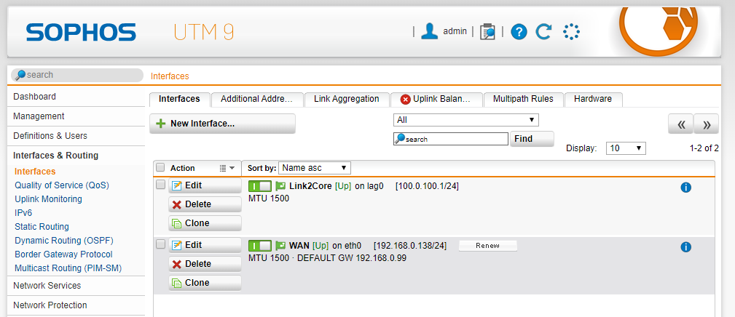
Task: Click Edit for Link2Core interface
Action: coord(205,185)
